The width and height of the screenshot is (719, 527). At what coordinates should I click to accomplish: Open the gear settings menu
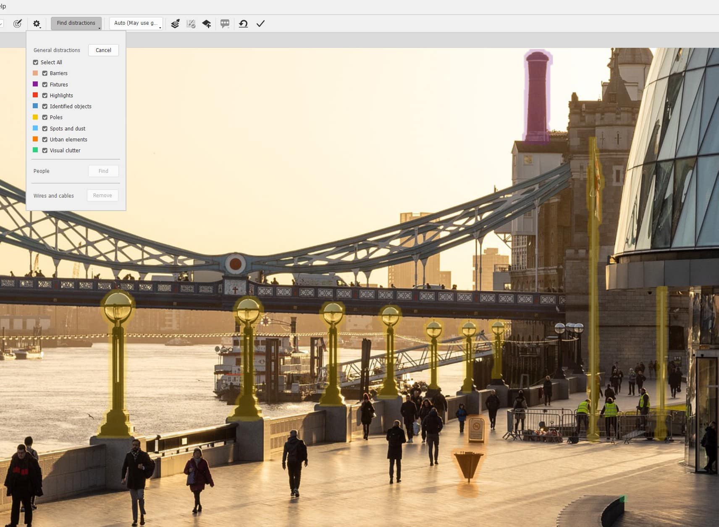click(37, 23)
